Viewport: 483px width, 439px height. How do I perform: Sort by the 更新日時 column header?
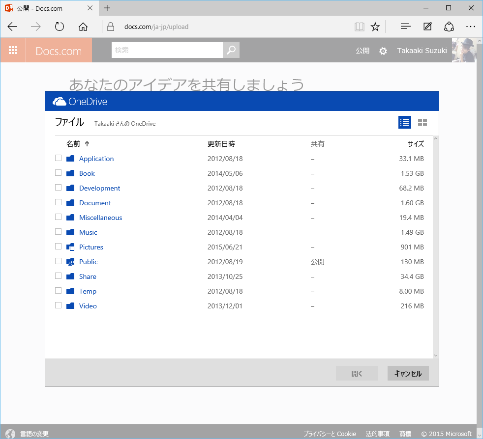(221, 144)
